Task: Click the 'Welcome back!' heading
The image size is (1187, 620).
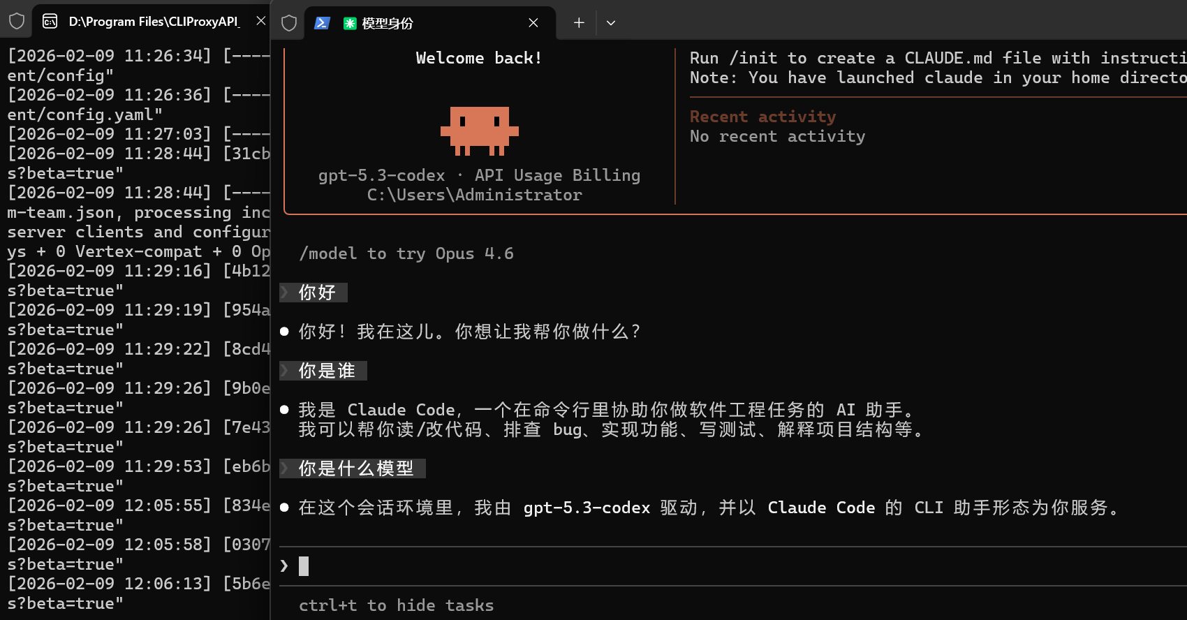Action: click(479, 58)
